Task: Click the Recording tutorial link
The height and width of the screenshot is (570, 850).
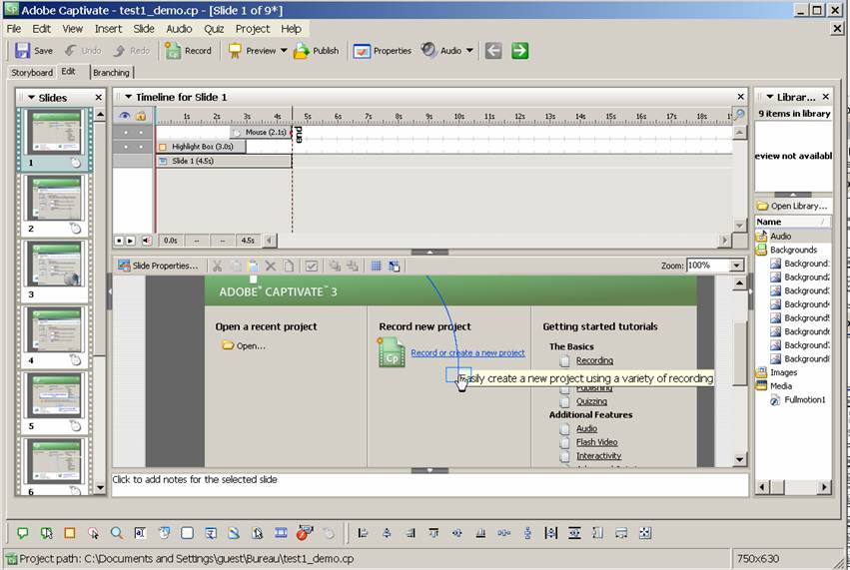Action: click(594, 360)
